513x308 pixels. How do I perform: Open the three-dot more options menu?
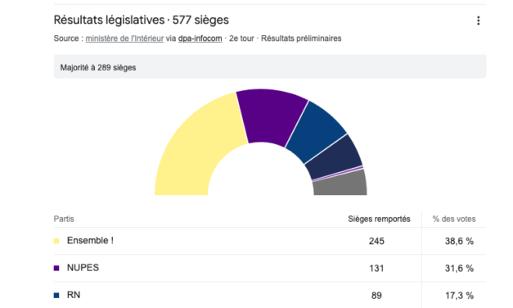pos(479,20)
